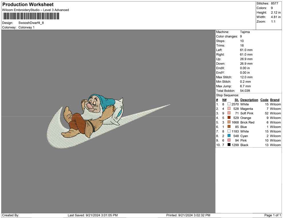Viewport: 283px width, 218px height.
Task: Click the 'Brick Red' description text
Action: [x=247, y=122]
